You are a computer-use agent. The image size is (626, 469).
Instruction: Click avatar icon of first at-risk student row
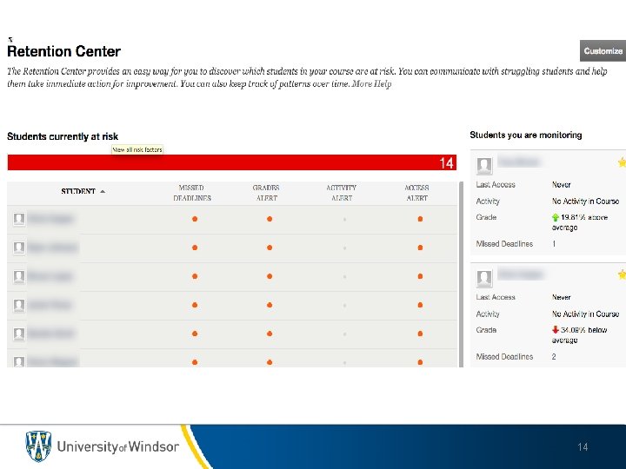(19, 219)
